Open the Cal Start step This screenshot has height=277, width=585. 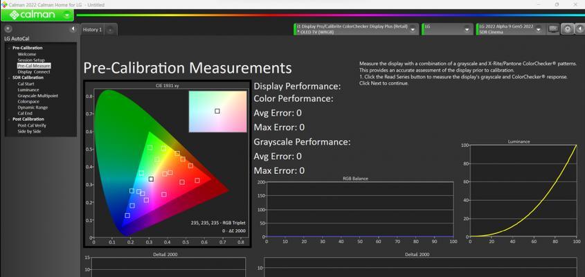click(26, 84)
